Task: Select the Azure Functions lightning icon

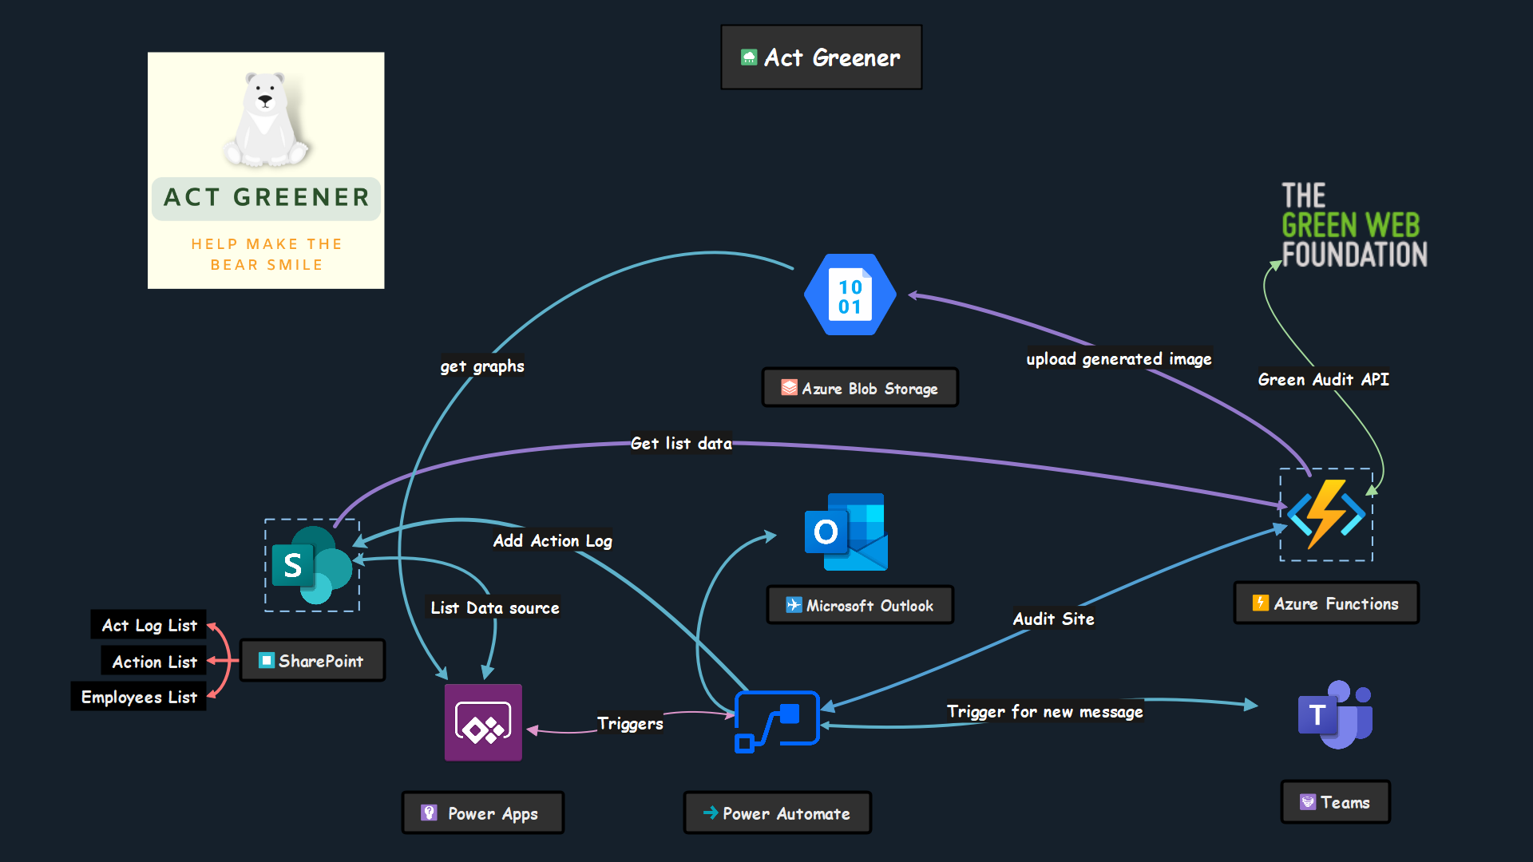Action: pos(1325,515)
